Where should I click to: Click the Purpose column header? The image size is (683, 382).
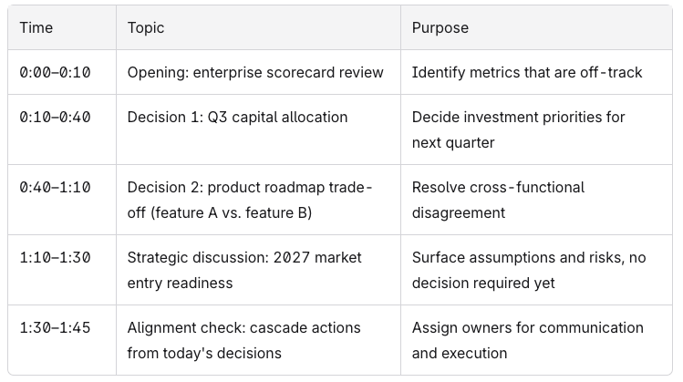[536, 28]
